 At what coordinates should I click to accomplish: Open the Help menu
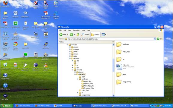pyautogui.click(x=89, y=30)
